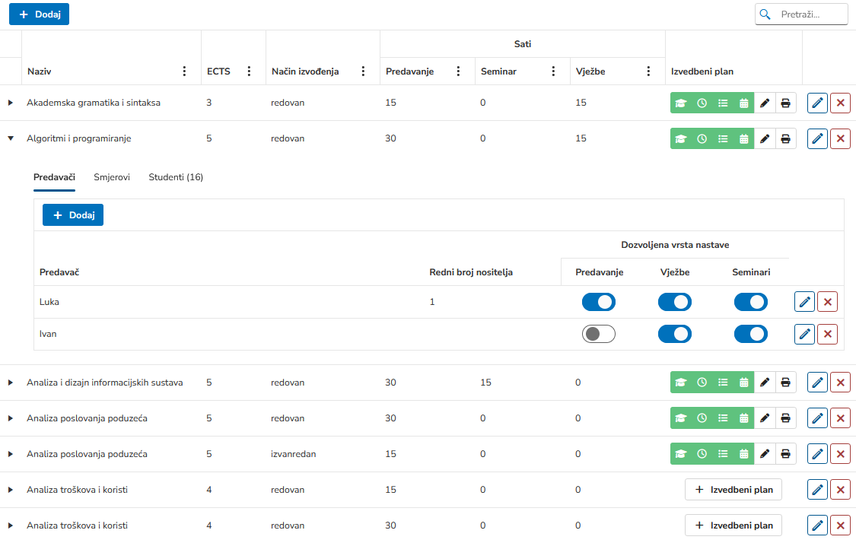Print the plan for Akademska gramatika i sintaksa

786,103
